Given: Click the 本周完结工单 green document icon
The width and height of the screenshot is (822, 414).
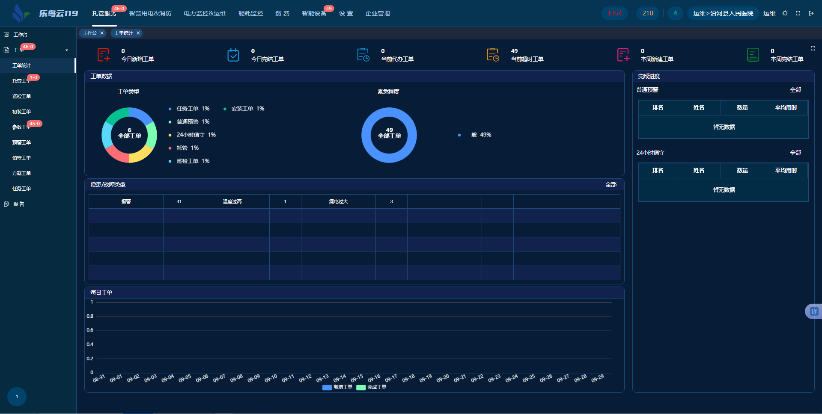Looking at the screenshot, I should tap(753, 55).
